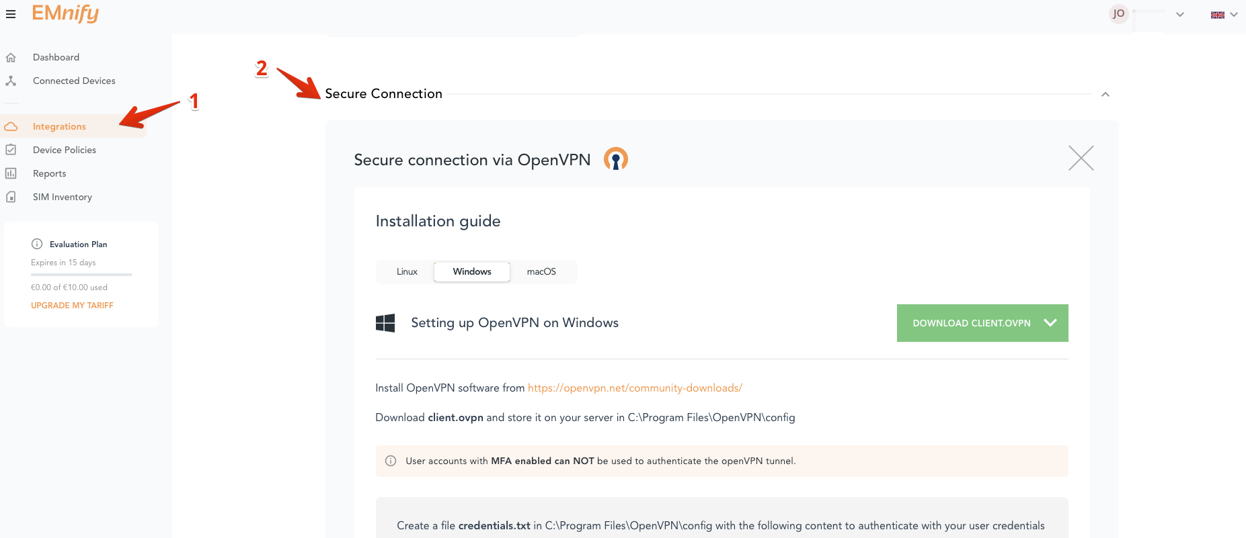Click the Evaluation Plan info icon
Screen dimensions: 1246x538
37,244
